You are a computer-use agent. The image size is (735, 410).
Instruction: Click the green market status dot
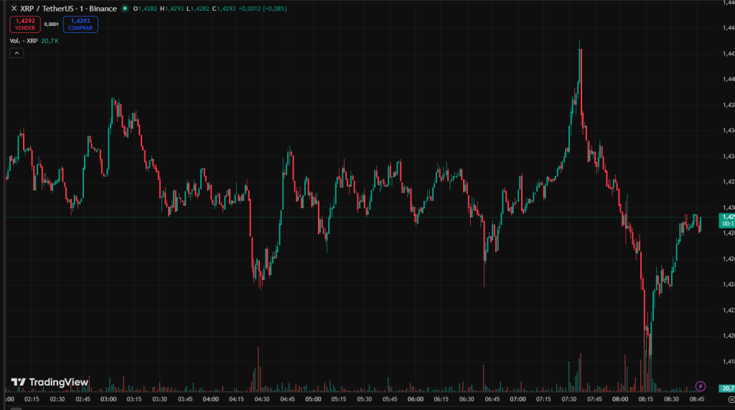click(x=125, y=9)
